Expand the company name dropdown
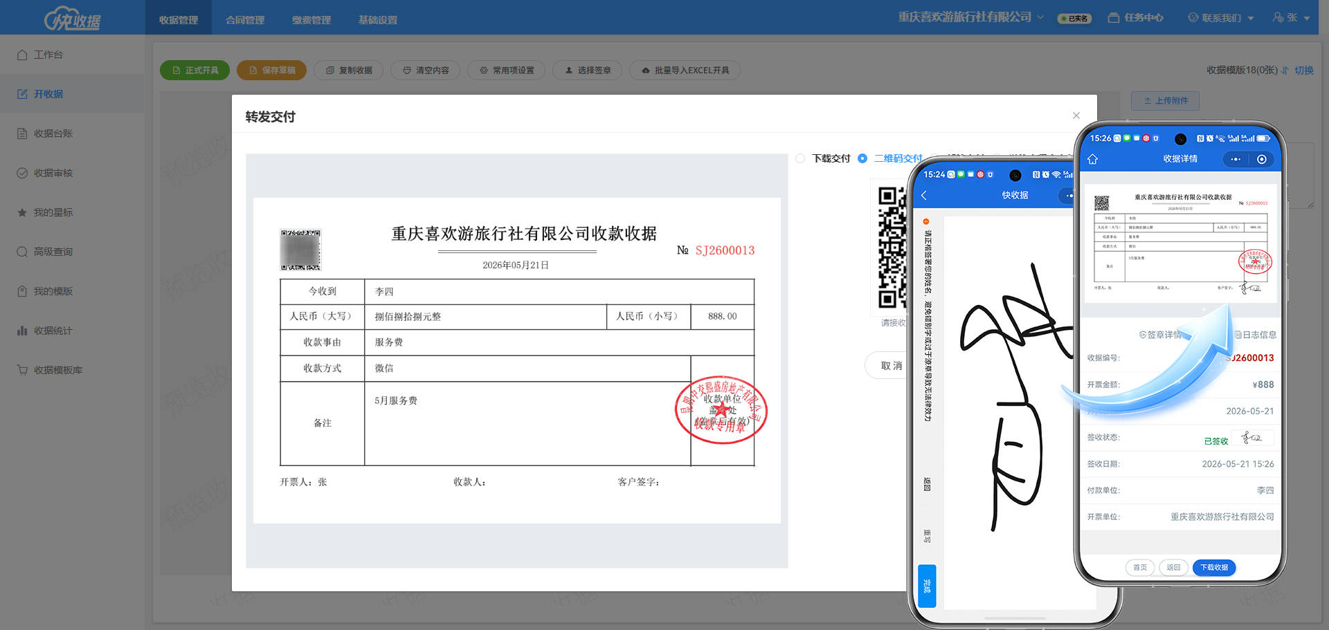This screenshot has height=630, width=1329. 971,17
